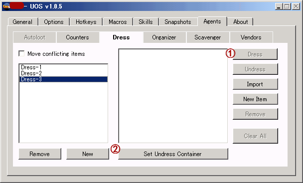Select Dress-1 in the list
The image size is (303, 183).
click(x=63, y=67)
